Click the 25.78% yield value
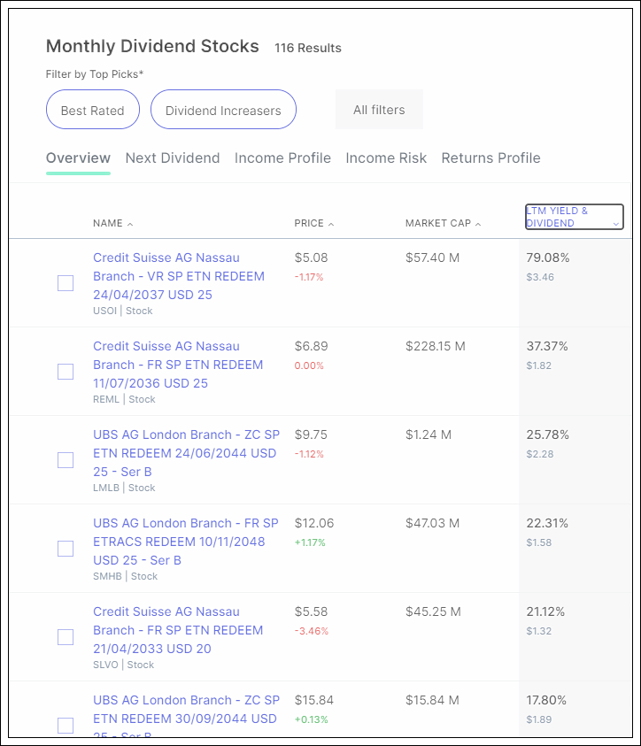Screen dimensions: 641x746 (x=548, y=435)
